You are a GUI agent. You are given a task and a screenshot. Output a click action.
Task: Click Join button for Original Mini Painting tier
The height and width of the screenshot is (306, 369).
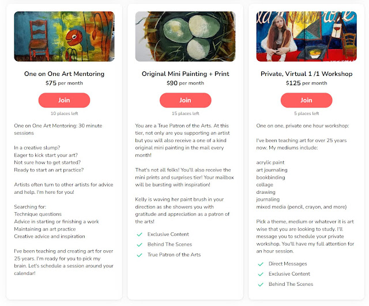185,100
